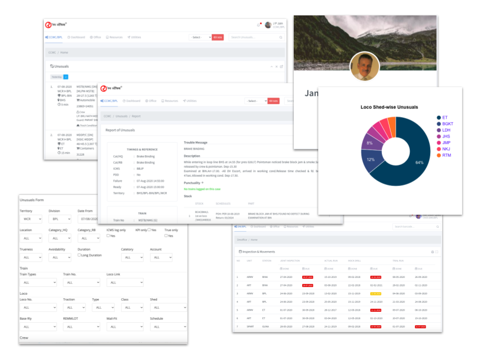Open Division dropdown showing BPL

60,219
